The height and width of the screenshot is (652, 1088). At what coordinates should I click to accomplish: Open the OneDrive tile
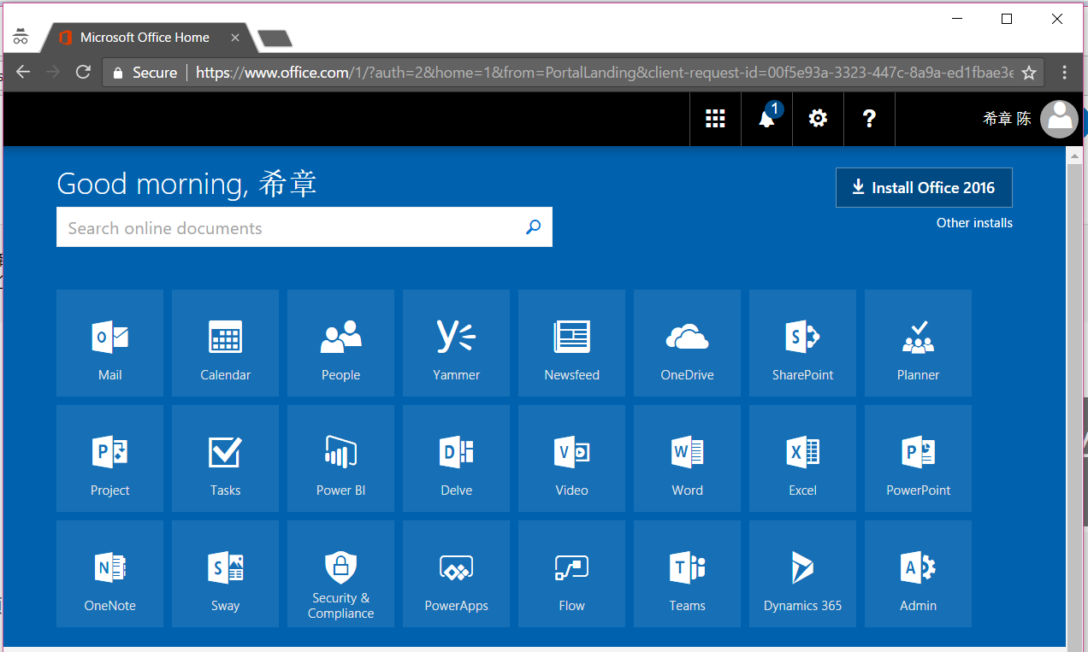pyautogui.click(x=687, y=343)
